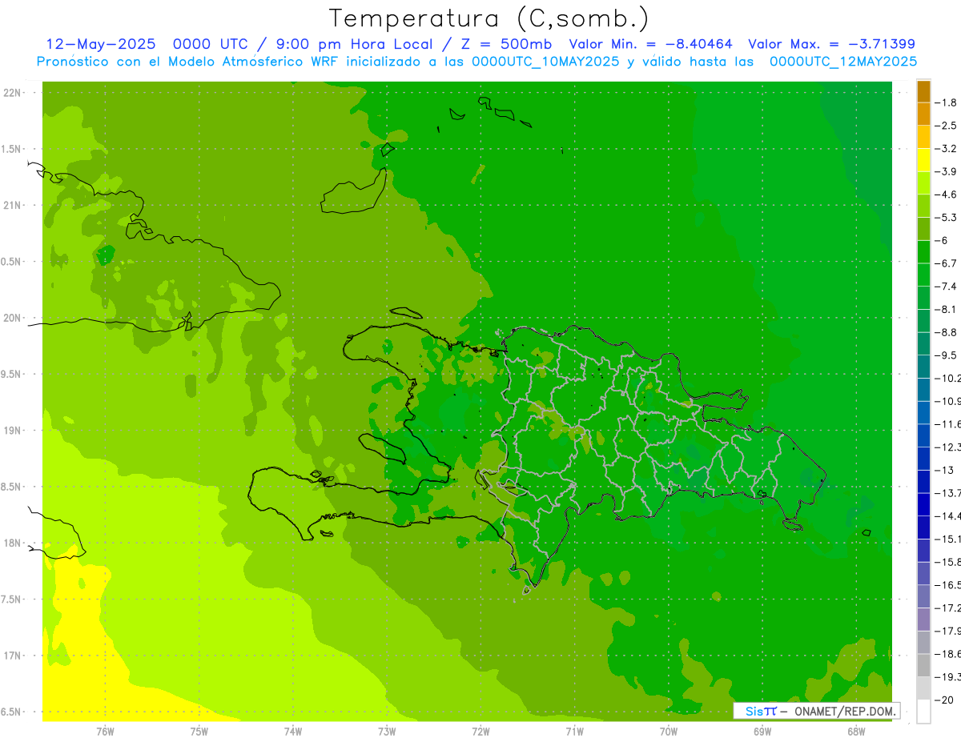Click the '74W' longitude label

(x=293, y=731)
